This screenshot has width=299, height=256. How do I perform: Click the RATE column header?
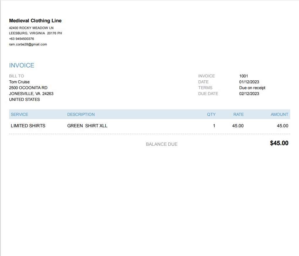(x=238, y=114)
